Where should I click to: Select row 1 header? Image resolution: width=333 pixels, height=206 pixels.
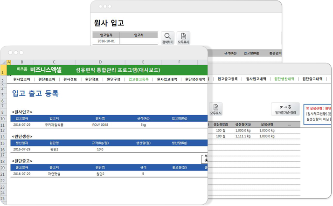[x=3, y=70]
